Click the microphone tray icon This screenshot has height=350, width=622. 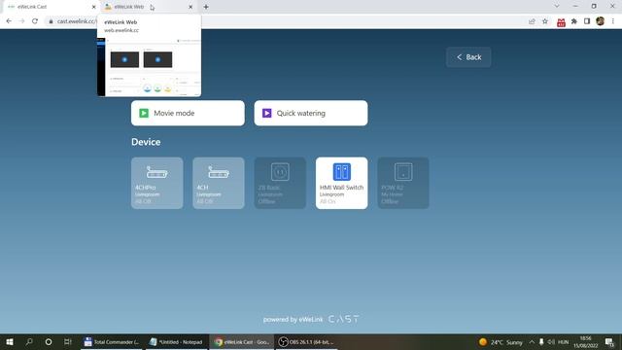[541, 342]
